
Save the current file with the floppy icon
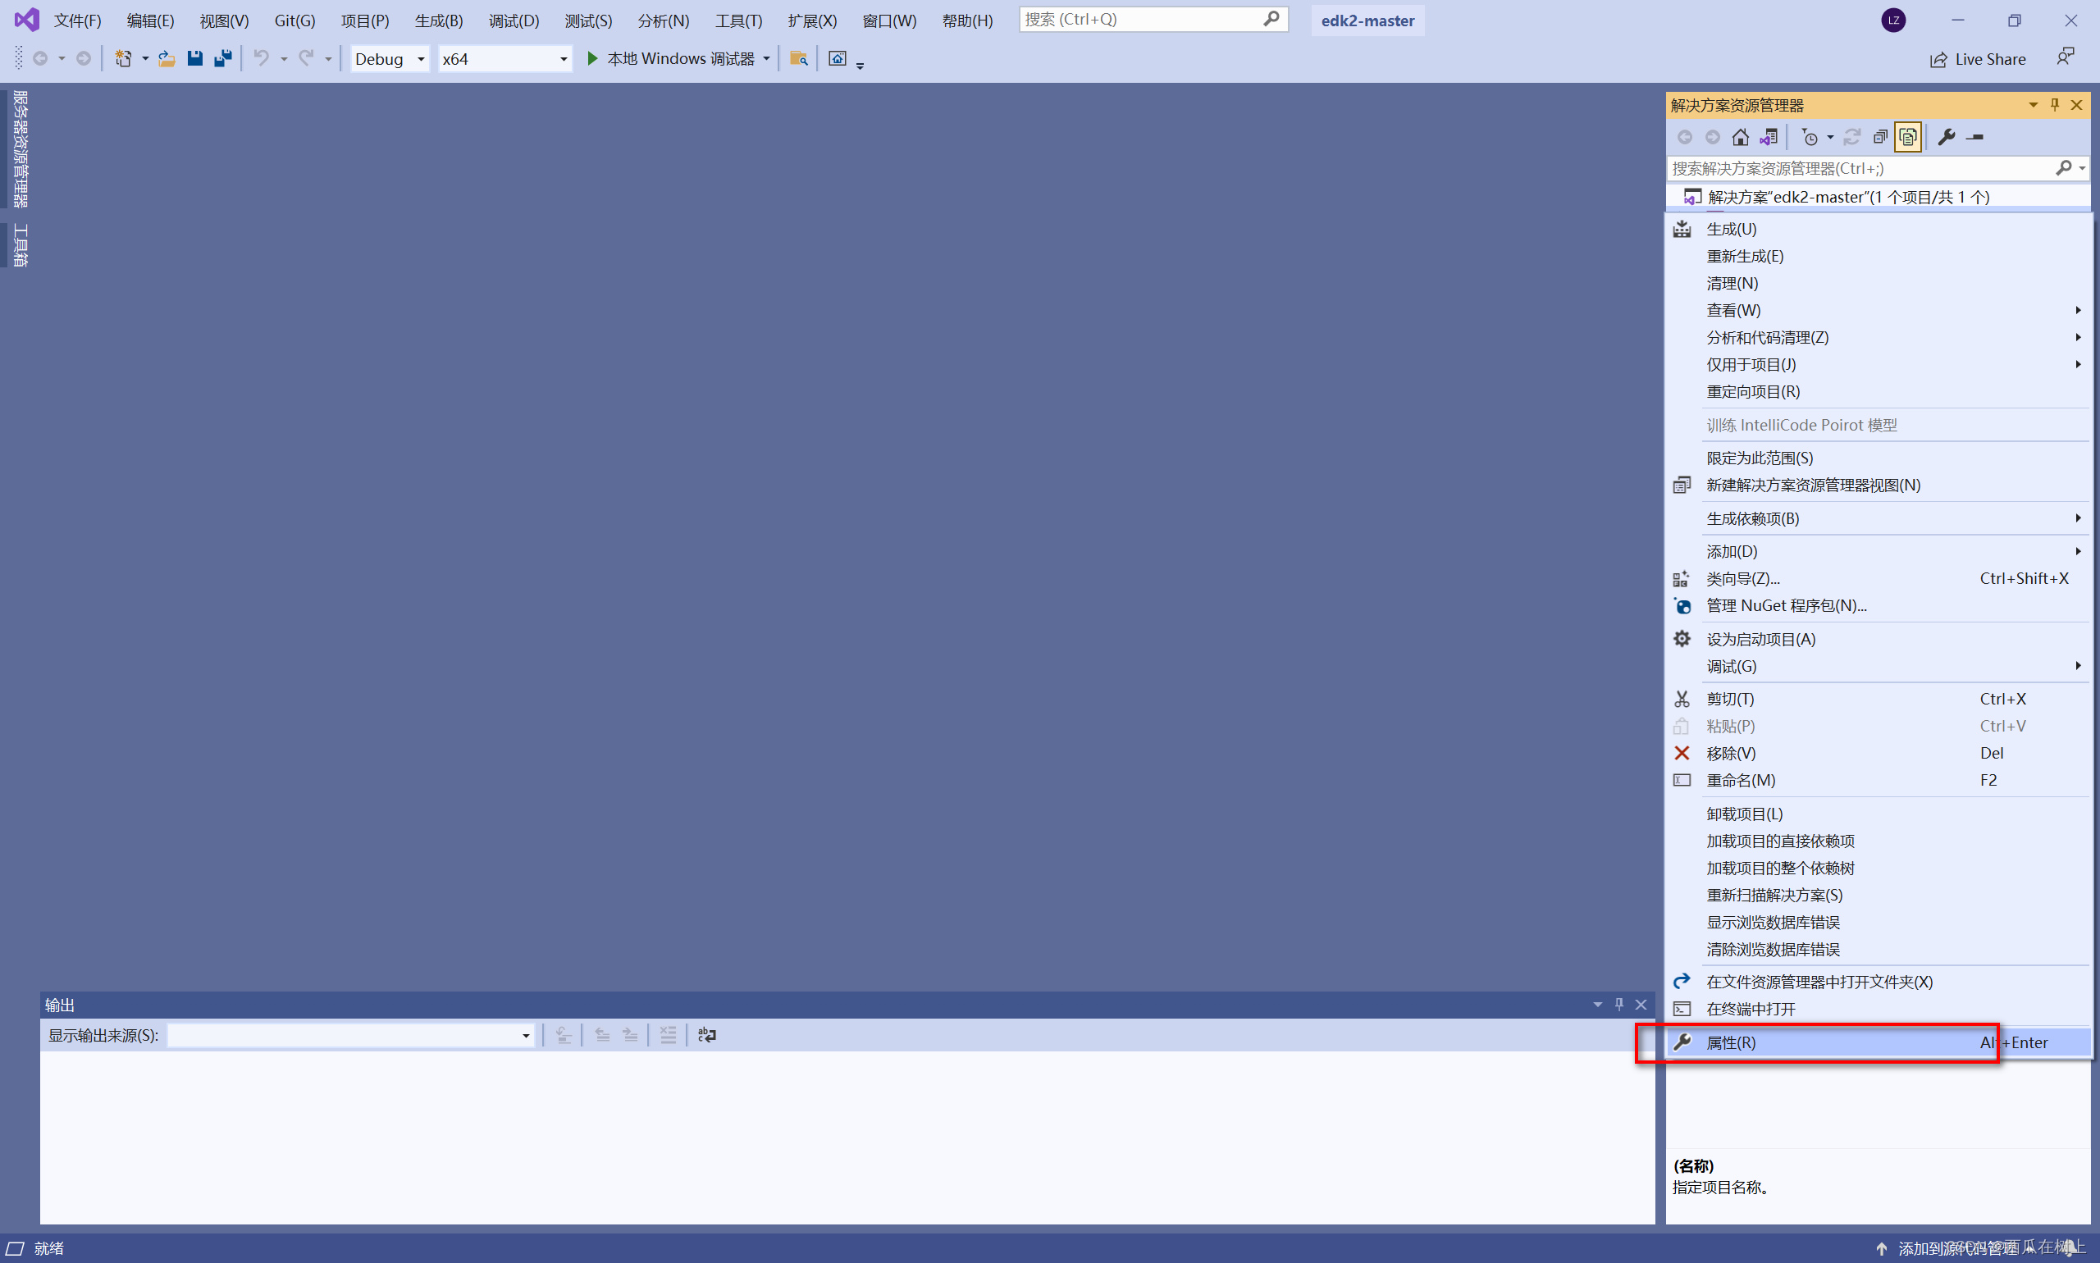(195, 59)
